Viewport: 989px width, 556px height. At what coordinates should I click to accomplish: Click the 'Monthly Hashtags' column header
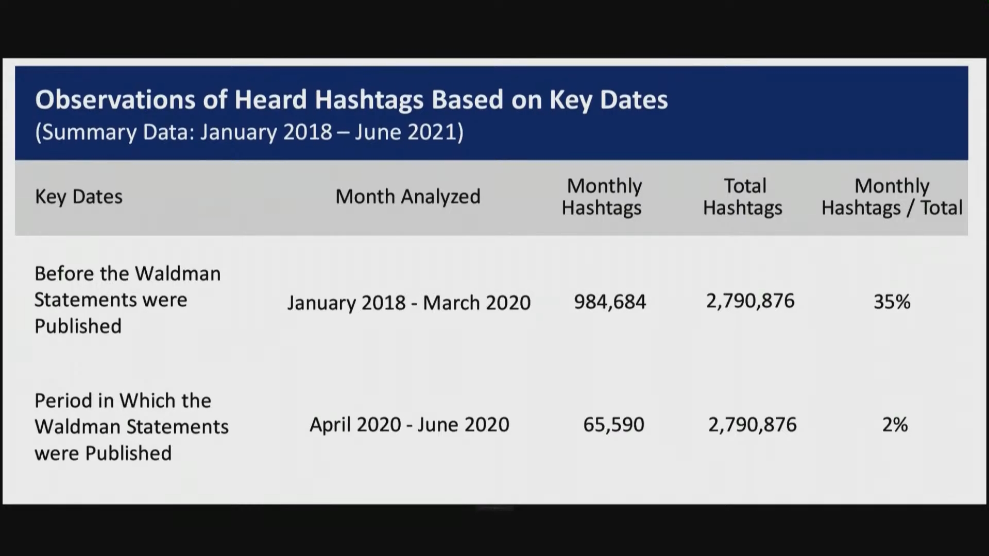(602, 197)
